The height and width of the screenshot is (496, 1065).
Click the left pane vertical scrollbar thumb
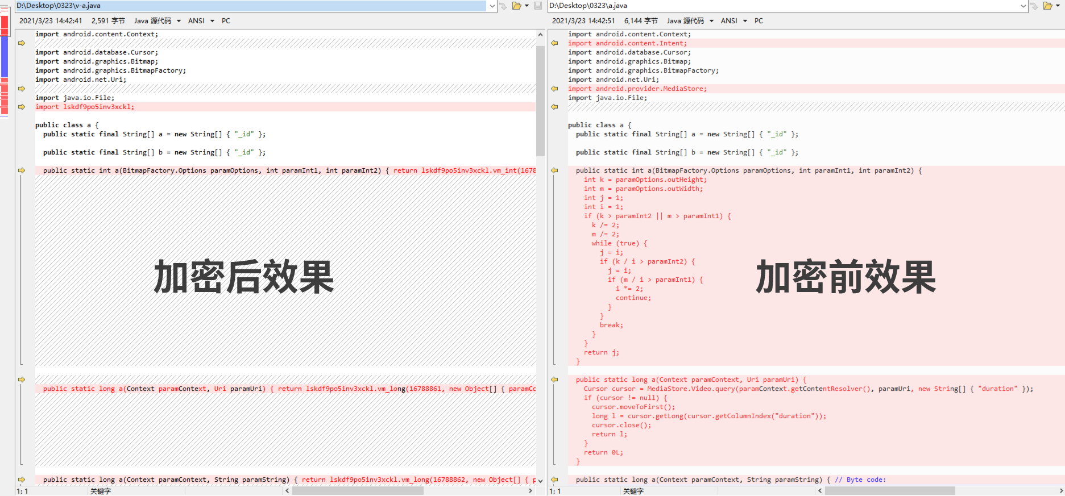[x=540, y=99]
